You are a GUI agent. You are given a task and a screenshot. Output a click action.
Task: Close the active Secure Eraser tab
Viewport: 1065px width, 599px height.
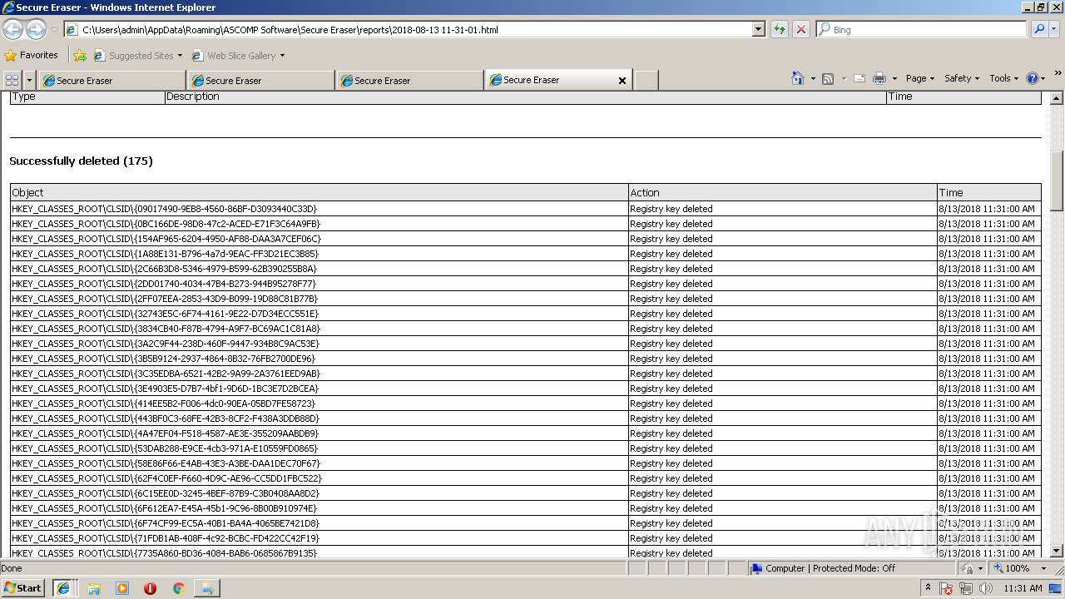(x=622, y=81)
